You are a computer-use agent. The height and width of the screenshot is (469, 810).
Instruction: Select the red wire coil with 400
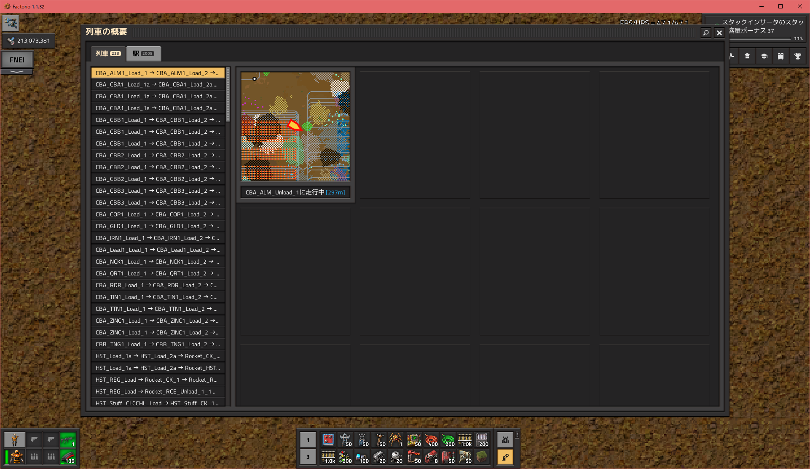click(x=431, y=440)
